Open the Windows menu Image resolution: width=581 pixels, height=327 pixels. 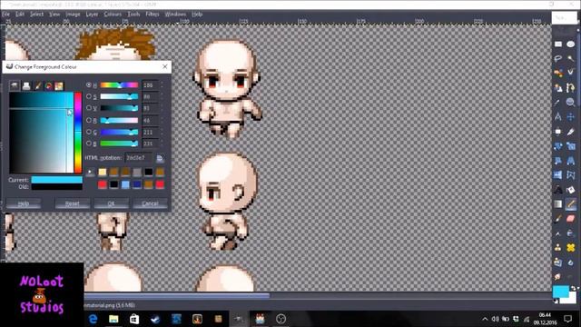pos(175,15)
